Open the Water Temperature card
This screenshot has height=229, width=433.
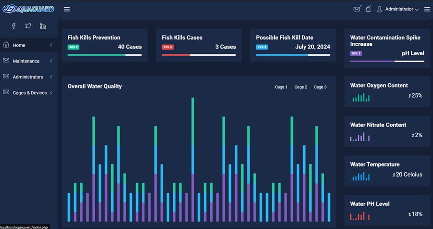(387, 170)
